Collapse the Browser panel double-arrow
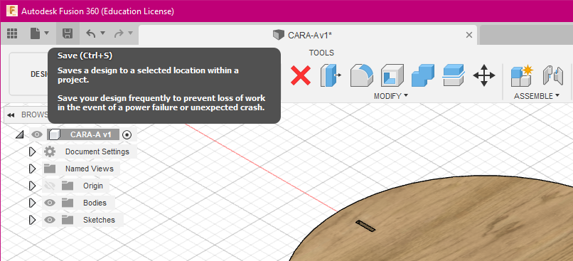 click(x=11, y=115)
